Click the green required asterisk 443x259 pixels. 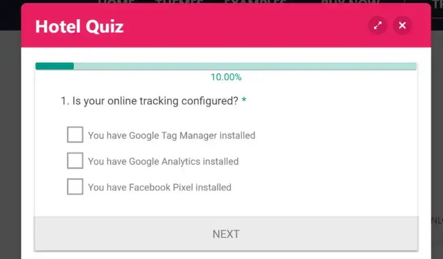tap(244, 100)
